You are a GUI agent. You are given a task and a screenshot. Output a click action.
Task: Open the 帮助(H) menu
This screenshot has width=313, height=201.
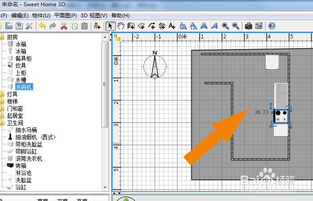(x=120, y=16)
